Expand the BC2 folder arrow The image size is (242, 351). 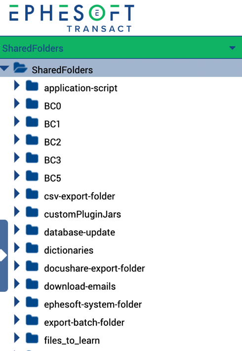click(x=17, y=140)
